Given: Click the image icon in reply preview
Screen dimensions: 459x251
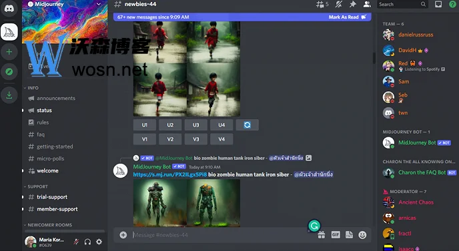Looking at the screenshot, I should click(x=308, y=158).
